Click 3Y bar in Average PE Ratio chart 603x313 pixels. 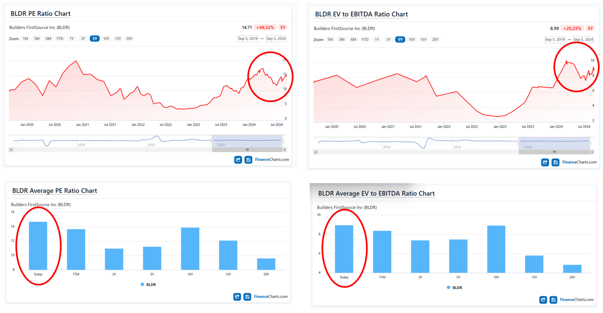tap(114, 259)
